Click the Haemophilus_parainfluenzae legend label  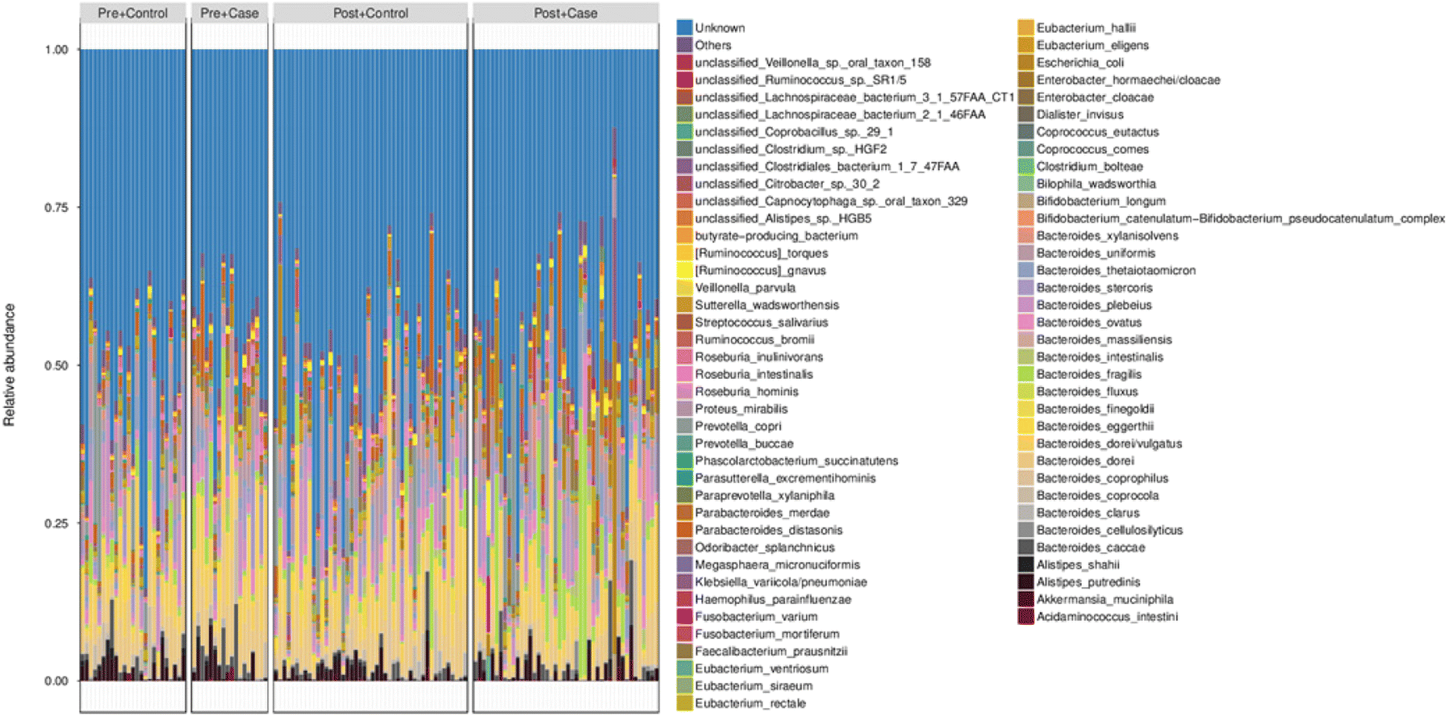(773, 599)
